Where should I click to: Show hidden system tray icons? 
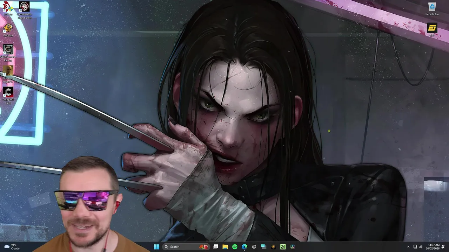pyautogui.click(x=408, y=247)
